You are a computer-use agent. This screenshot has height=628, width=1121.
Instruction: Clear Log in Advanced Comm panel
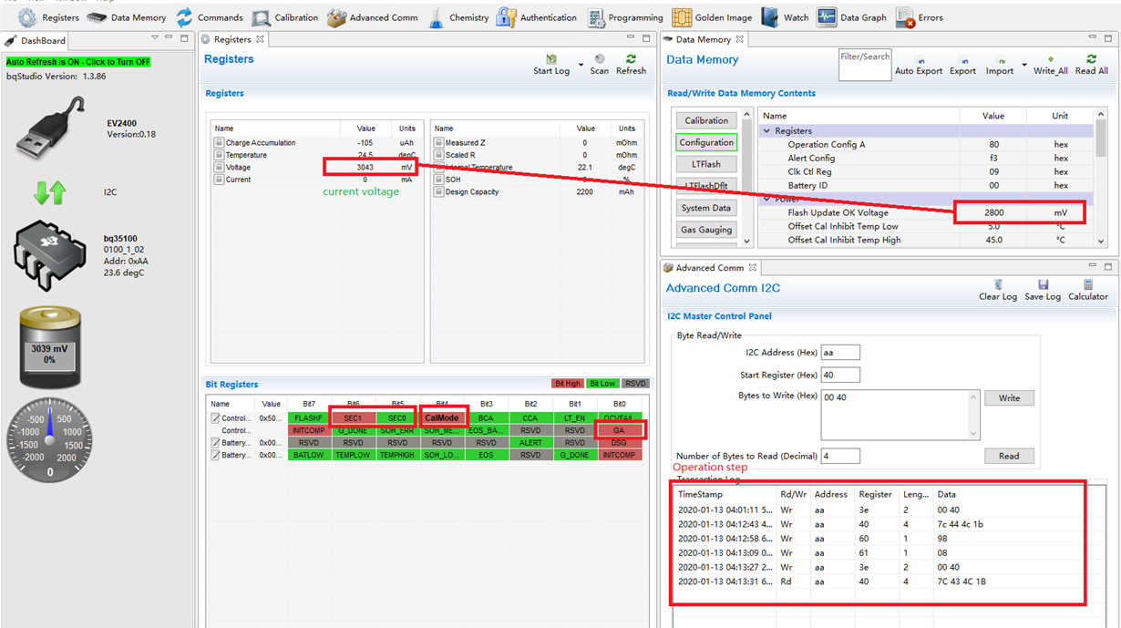998,291
